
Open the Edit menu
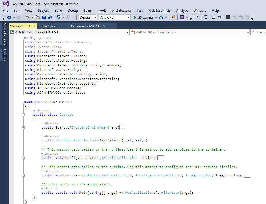(x=17, y=11)
